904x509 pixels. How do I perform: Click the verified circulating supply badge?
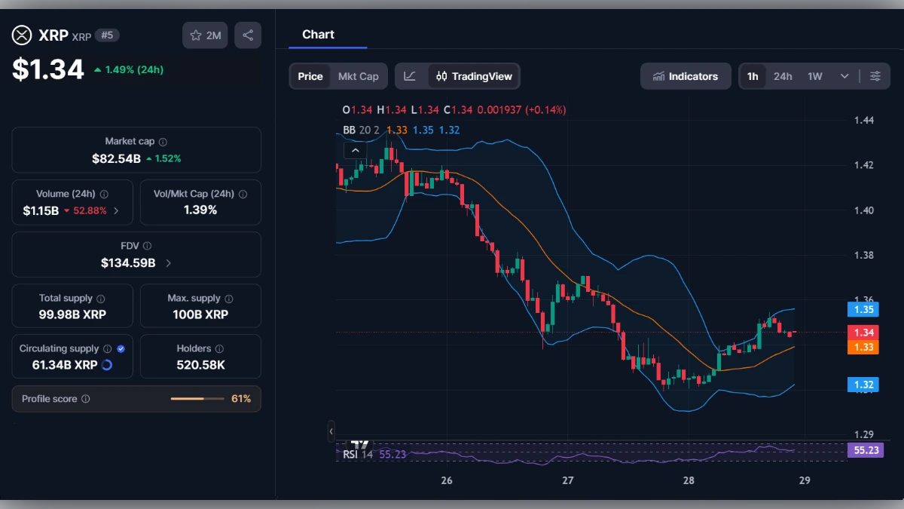coord(121,349)
